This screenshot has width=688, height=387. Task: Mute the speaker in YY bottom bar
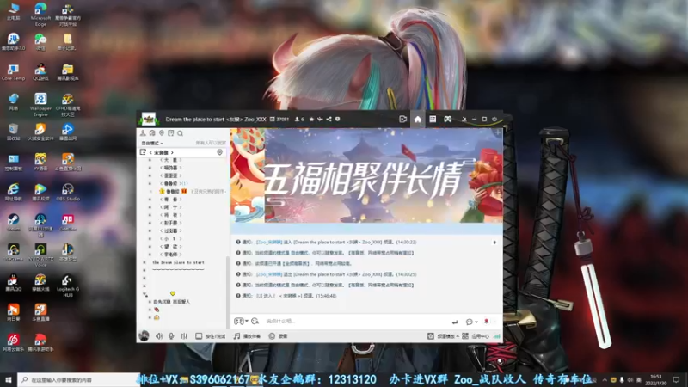point(159,336)
